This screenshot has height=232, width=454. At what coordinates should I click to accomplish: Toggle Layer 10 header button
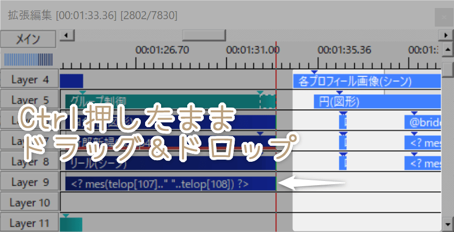click(29, 203)
